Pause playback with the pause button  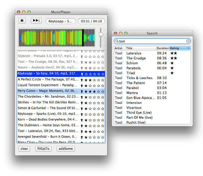[x=22, y=21]
